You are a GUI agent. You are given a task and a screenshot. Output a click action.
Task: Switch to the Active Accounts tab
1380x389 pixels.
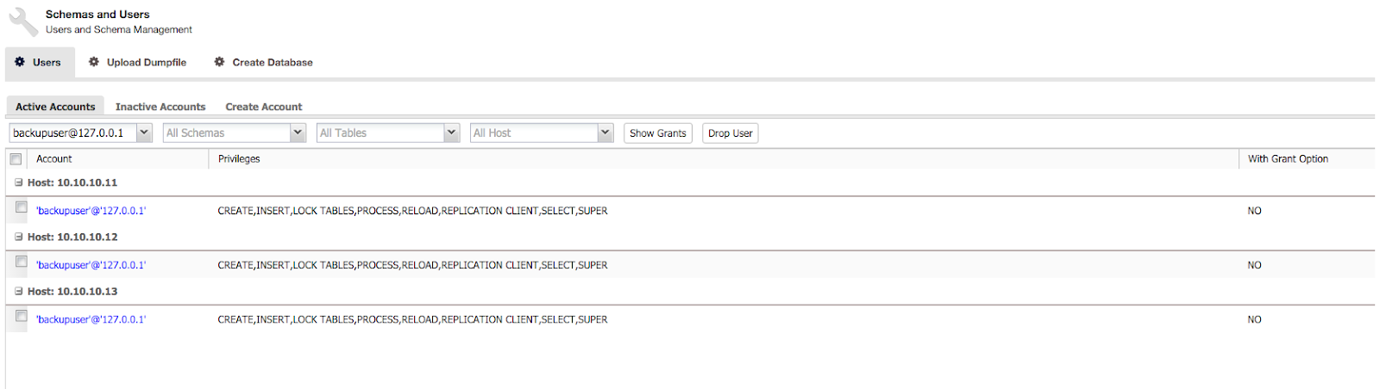tap(55, 107)
